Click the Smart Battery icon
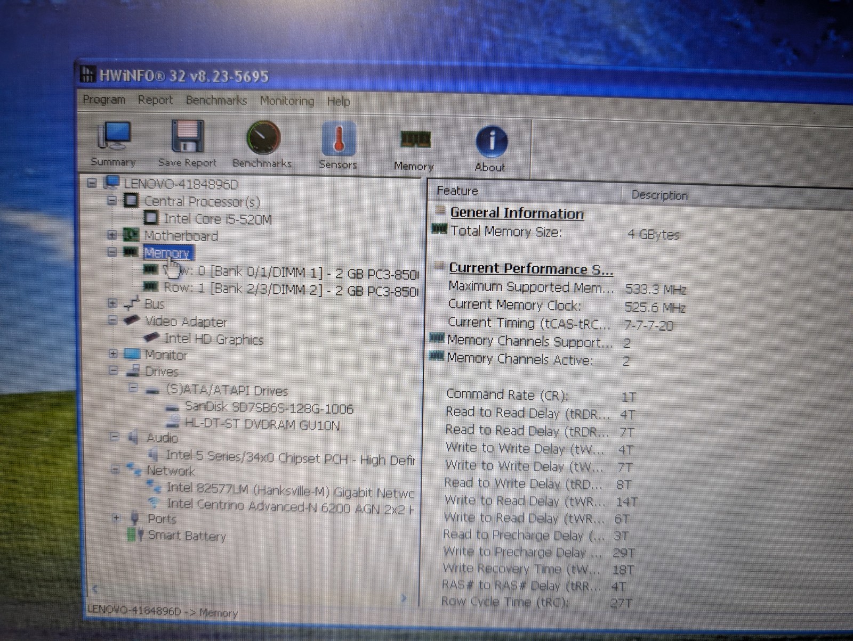Viewport: 853px width, 641px height. [x=135, y=534]
